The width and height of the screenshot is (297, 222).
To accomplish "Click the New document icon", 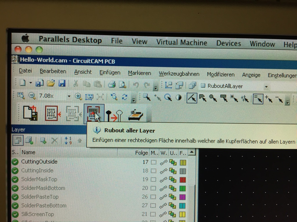I will click(x=23, y=83).
